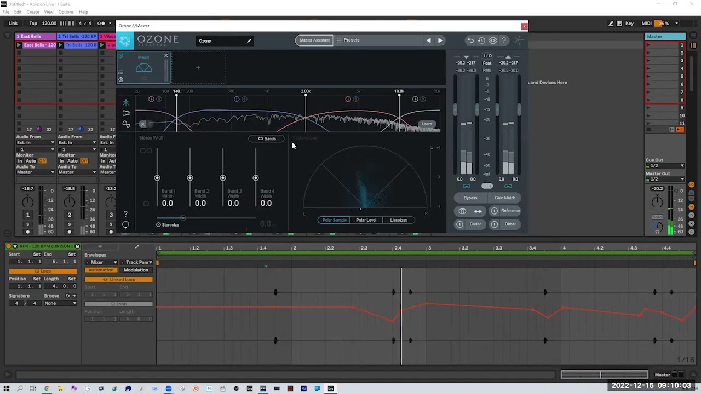Image resolution: width=701 pixels, height=394 pixels.
Task: Toggle the Linked Loop envelope button
Action: tap(118, 280)
